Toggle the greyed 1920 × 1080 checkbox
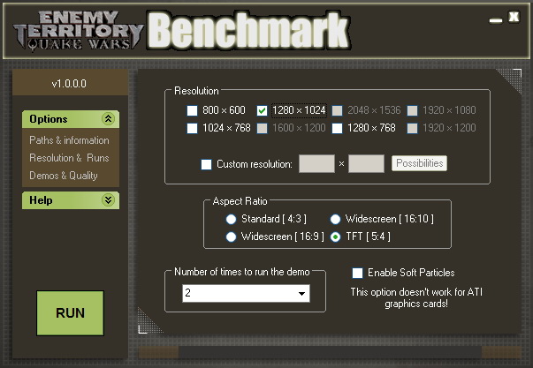533x368 pixels. [412, 110]
